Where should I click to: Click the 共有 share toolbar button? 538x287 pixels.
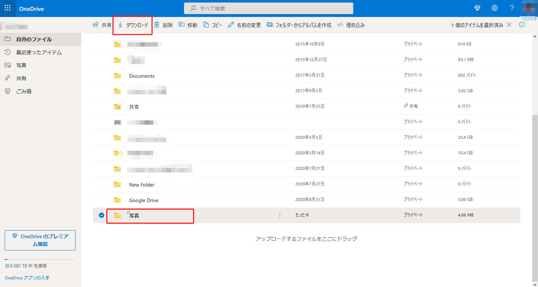coord(102,25)
